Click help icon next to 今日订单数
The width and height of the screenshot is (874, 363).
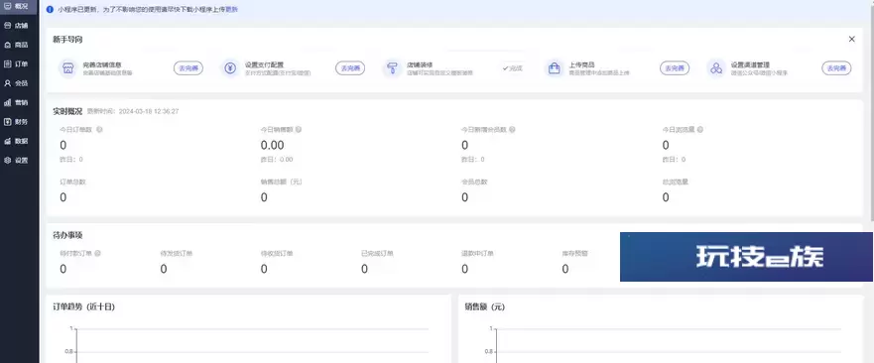point(99,129)
